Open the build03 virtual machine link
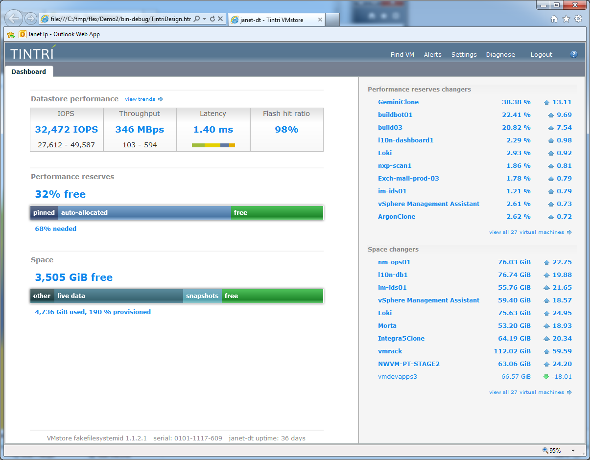 click(390, 128)
